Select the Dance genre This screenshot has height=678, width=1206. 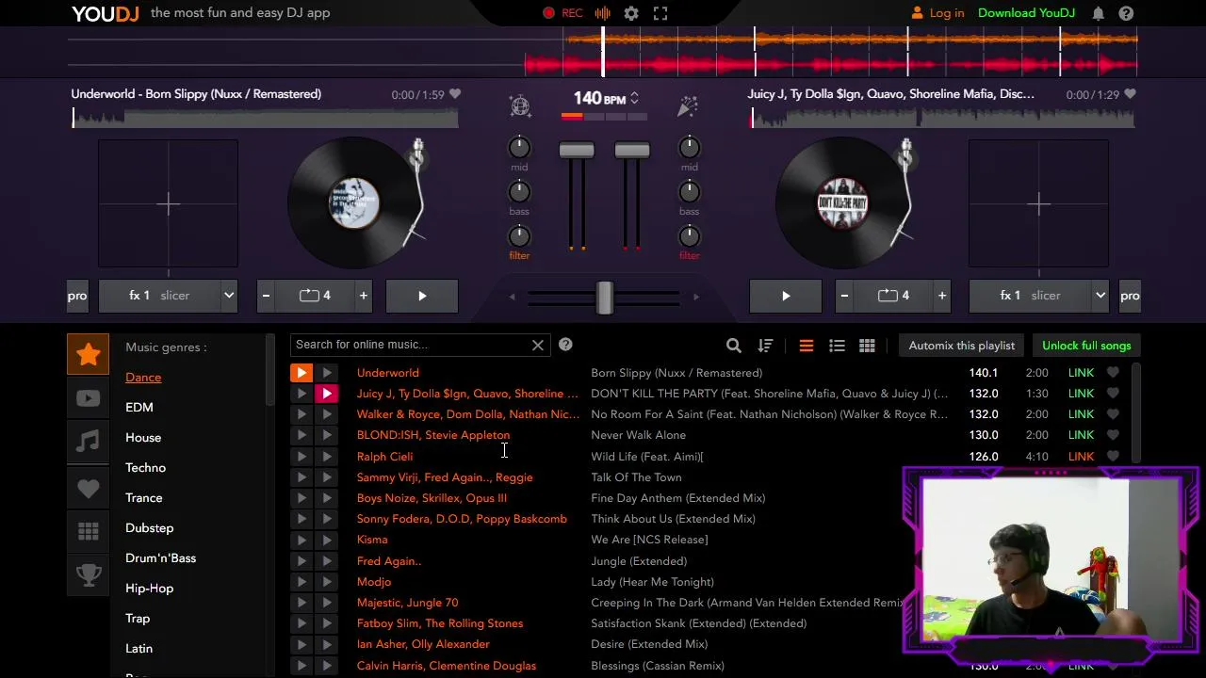click(x=143, y=378)
